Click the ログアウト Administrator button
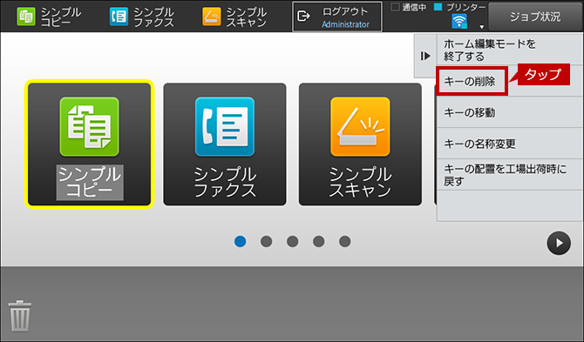 click(x=337, y=17)
